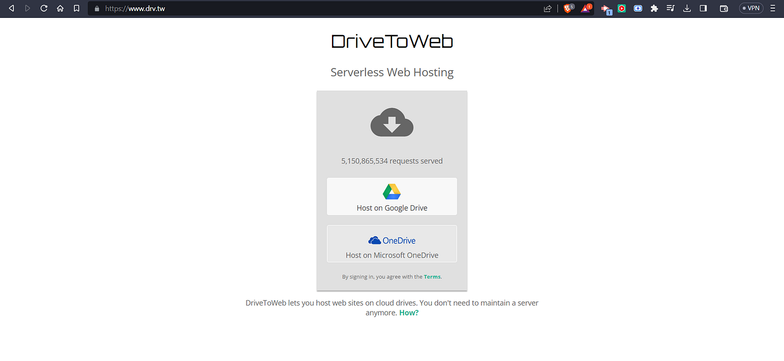Viewport: 784px width, 361px height.
Task: Open the Brave Playlist icon
Action: click(x=670, y=8)
